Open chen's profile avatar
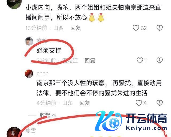Screen dimensions: 171x137 (29, 74)
